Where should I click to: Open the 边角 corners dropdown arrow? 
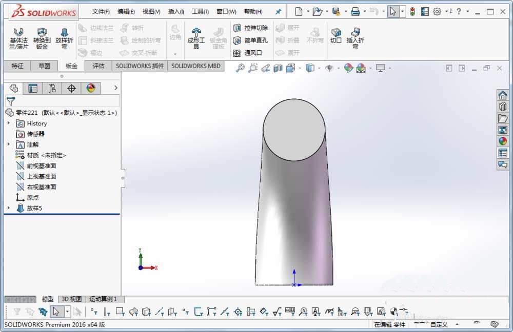point(175,54)
